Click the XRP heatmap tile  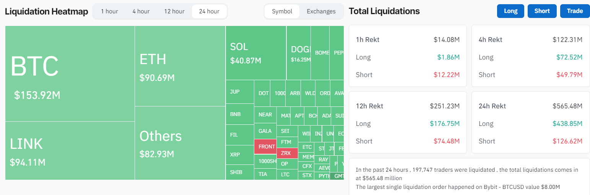click(239, 155)
